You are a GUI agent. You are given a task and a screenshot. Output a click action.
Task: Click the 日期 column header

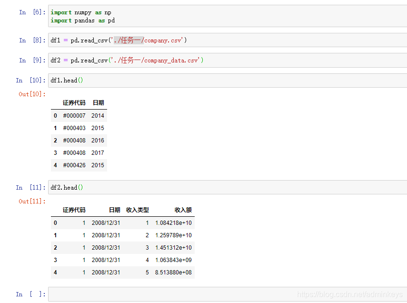pos(98,102)
